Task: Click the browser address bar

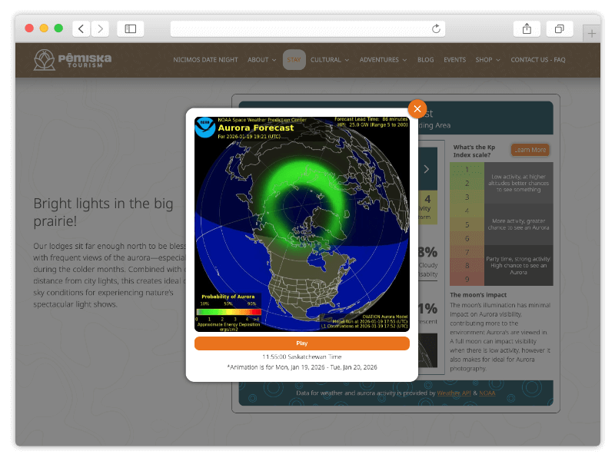Action: coord(307,29)
